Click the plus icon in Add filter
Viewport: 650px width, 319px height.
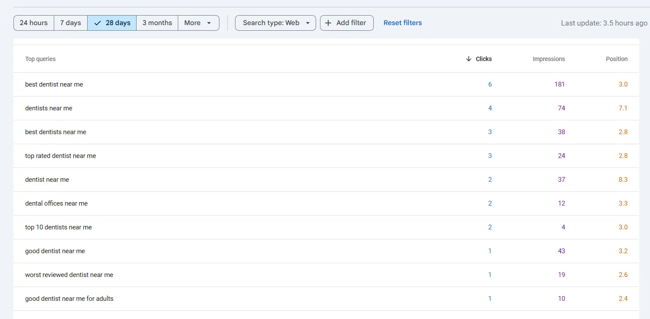click(328, 23)
